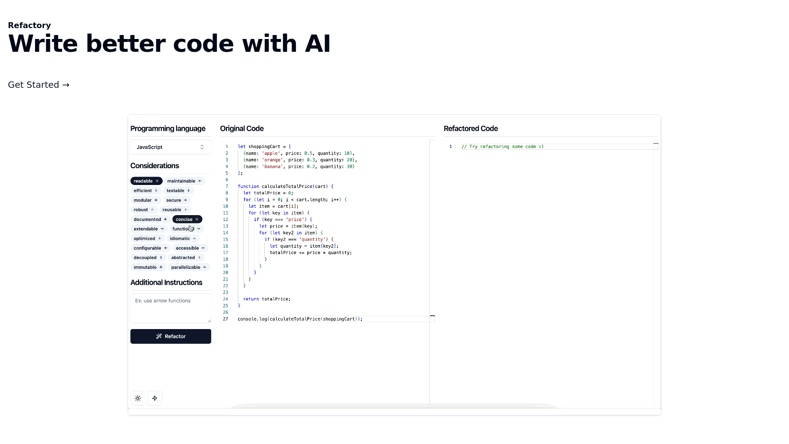Click the 'let item = cart[i];' line
The height and width of the screenshot is (444, 789).
[x=274, y=206]
